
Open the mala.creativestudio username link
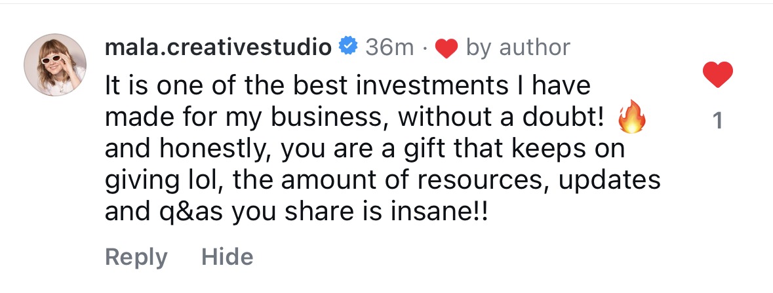pyautogui.click(x=218, y=47)
